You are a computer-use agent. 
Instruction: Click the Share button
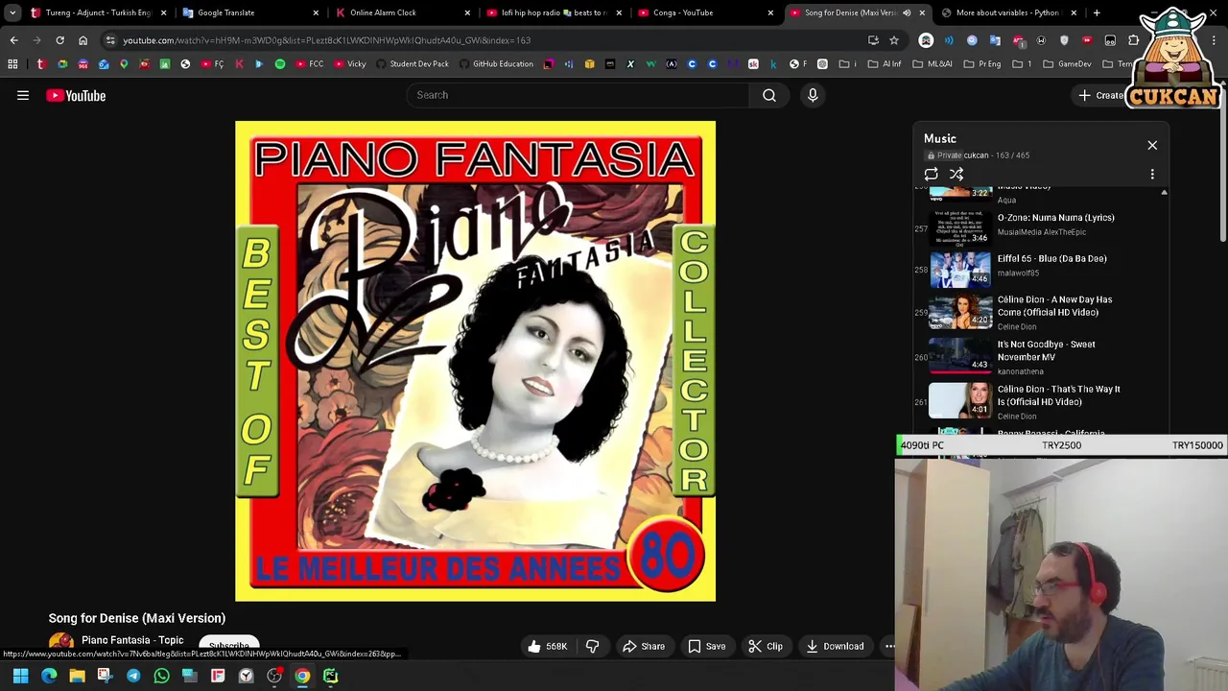[644, 646]
